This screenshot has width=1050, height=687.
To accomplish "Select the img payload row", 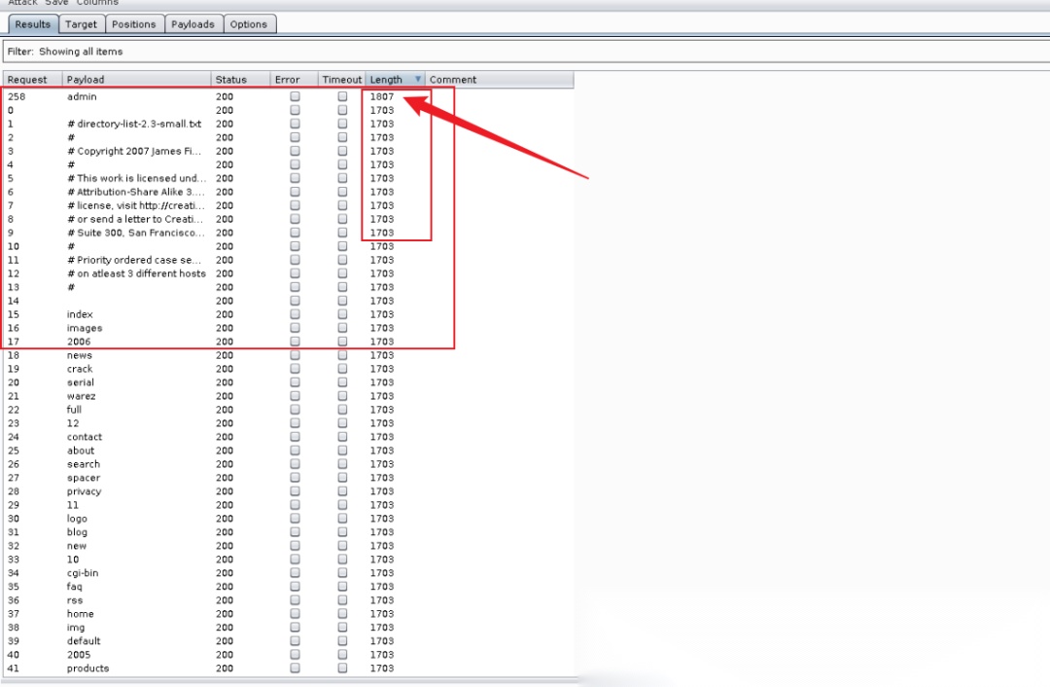I will 289,628.
